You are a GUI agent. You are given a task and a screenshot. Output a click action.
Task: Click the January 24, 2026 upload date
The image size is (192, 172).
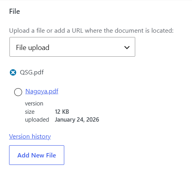tap(77, 120)
